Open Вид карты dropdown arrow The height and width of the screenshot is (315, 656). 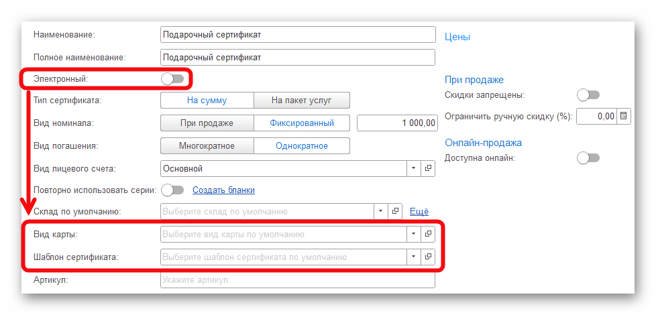click(413, 234)
